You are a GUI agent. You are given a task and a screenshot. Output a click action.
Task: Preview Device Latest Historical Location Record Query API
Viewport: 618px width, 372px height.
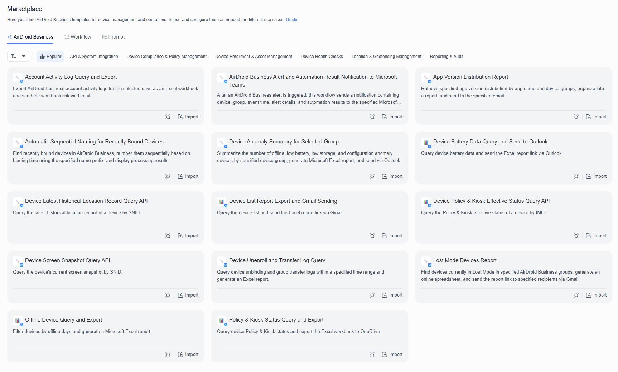[168, 236]
